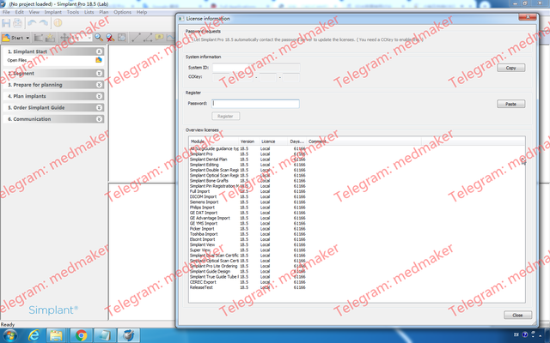This screenshot has height=343, width=550.
Task: Open the Help menu
Action: [x=141, y=12]
